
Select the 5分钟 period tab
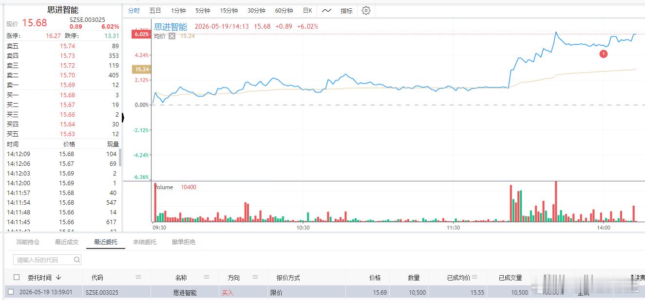[203, 11]
